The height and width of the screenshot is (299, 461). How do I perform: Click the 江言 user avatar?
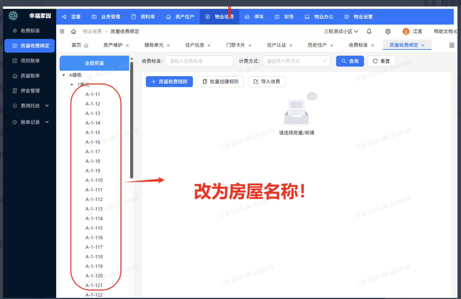[405, 31]
